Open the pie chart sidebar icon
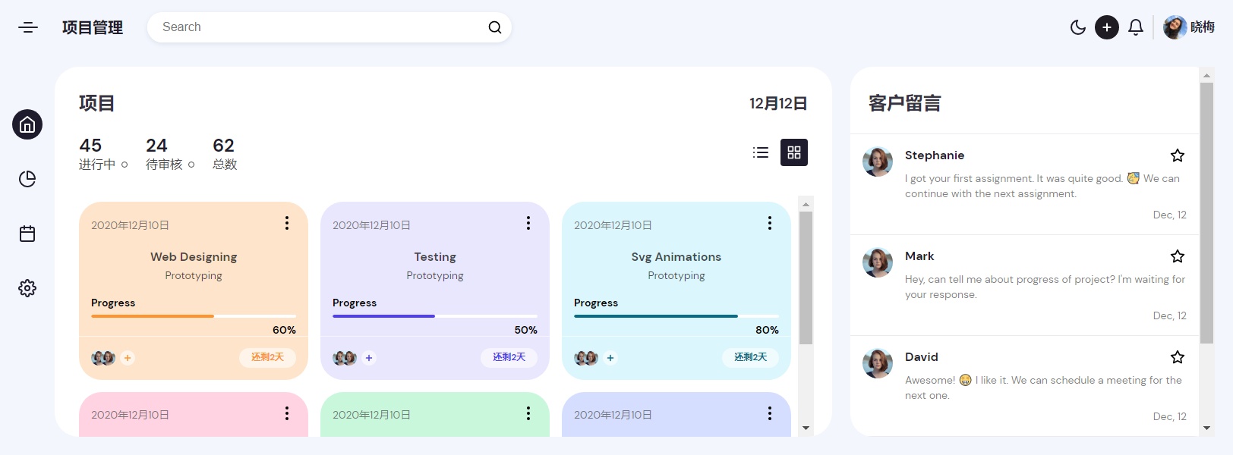 coord(27,179)
